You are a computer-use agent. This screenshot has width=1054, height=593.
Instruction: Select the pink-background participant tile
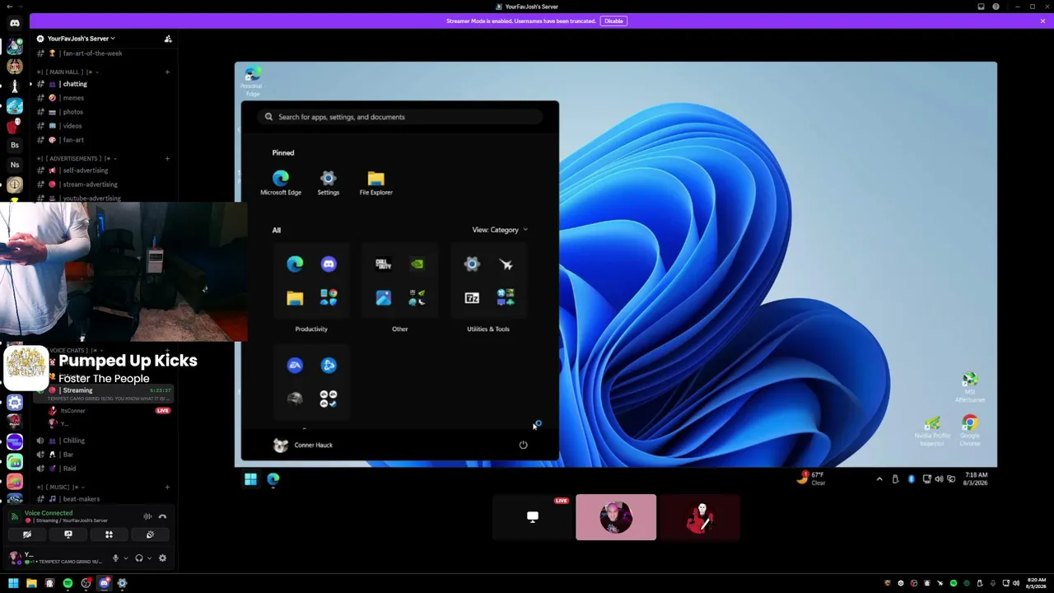(x=616, y=517)
